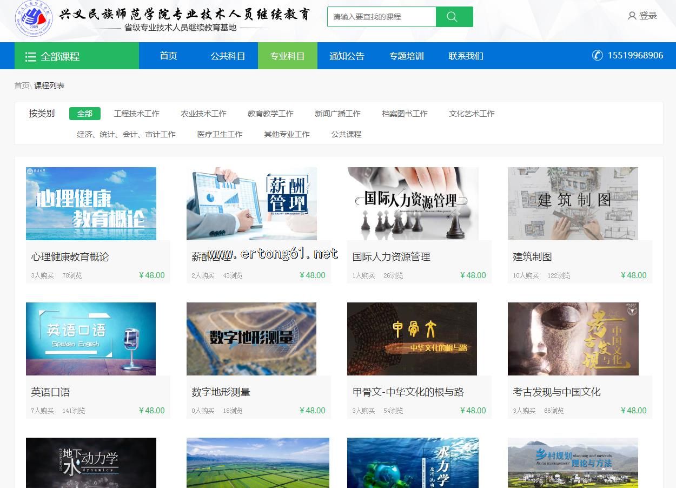Open the 英语口语 course thumbnail
This screenshot has height=488, width=676.
click(x=91, y=339)
